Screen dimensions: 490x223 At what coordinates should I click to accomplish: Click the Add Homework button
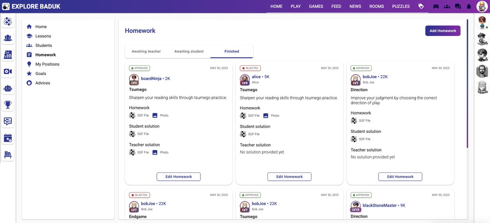pyautogui.click(x=443, y=31)
